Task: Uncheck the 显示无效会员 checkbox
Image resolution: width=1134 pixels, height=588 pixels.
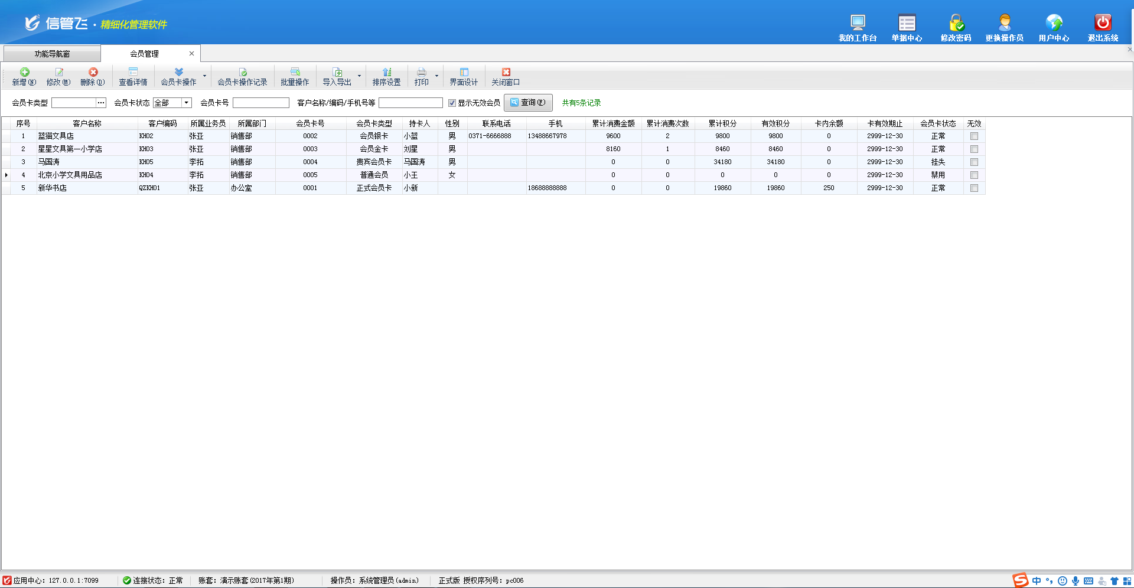Action: pos(452,103)
